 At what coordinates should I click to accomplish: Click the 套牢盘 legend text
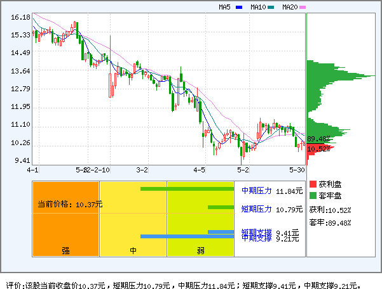(330, 196)
